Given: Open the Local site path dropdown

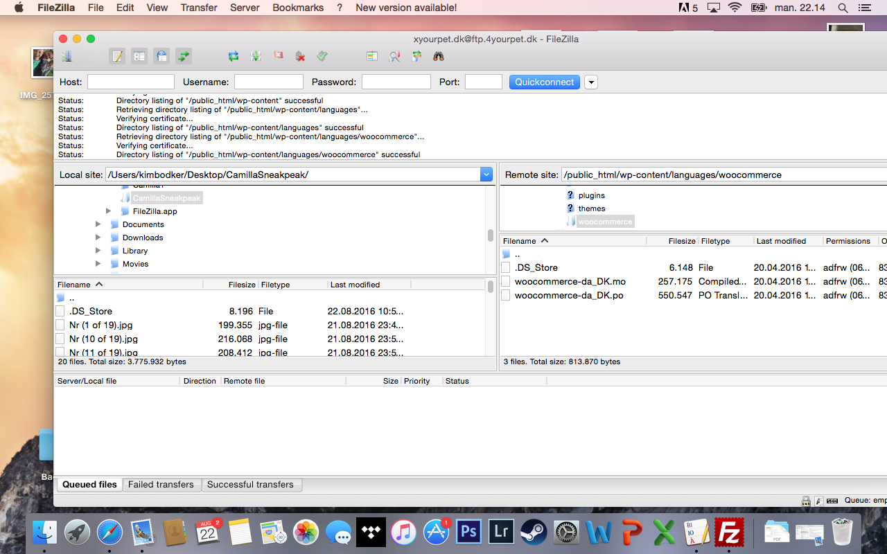Looking at the screenshot, I should pyautogui.click(x=486, y=175).
